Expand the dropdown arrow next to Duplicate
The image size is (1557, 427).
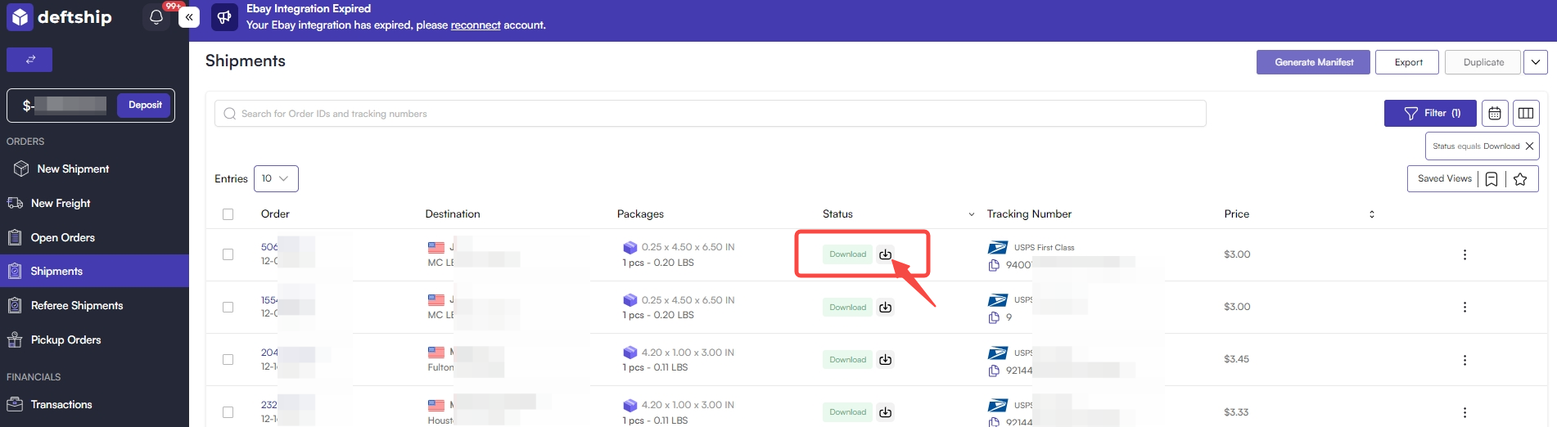[1536, 62]
